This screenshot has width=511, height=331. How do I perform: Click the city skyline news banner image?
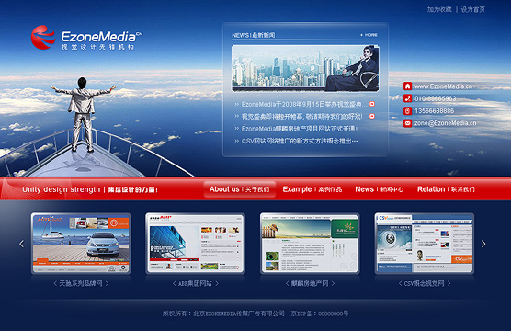(305, 68)
